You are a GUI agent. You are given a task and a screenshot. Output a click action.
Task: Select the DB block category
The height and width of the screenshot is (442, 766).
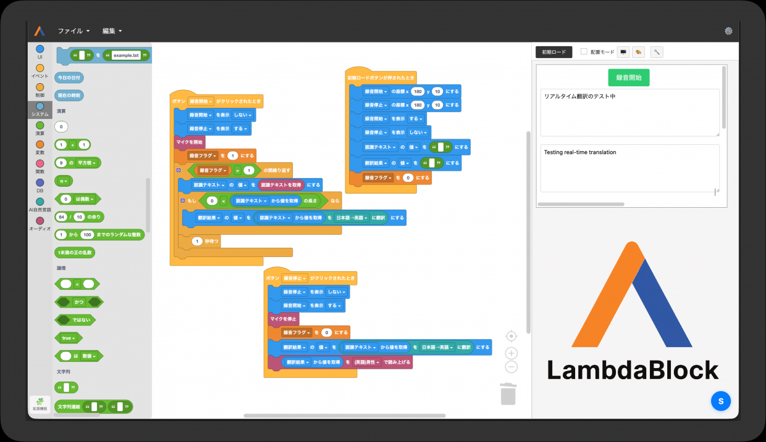point(40,186)
